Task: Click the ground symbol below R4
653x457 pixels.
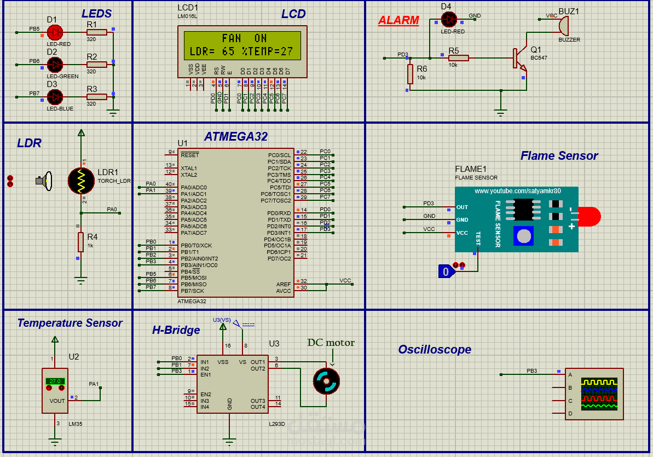Action: pos(81,280)
